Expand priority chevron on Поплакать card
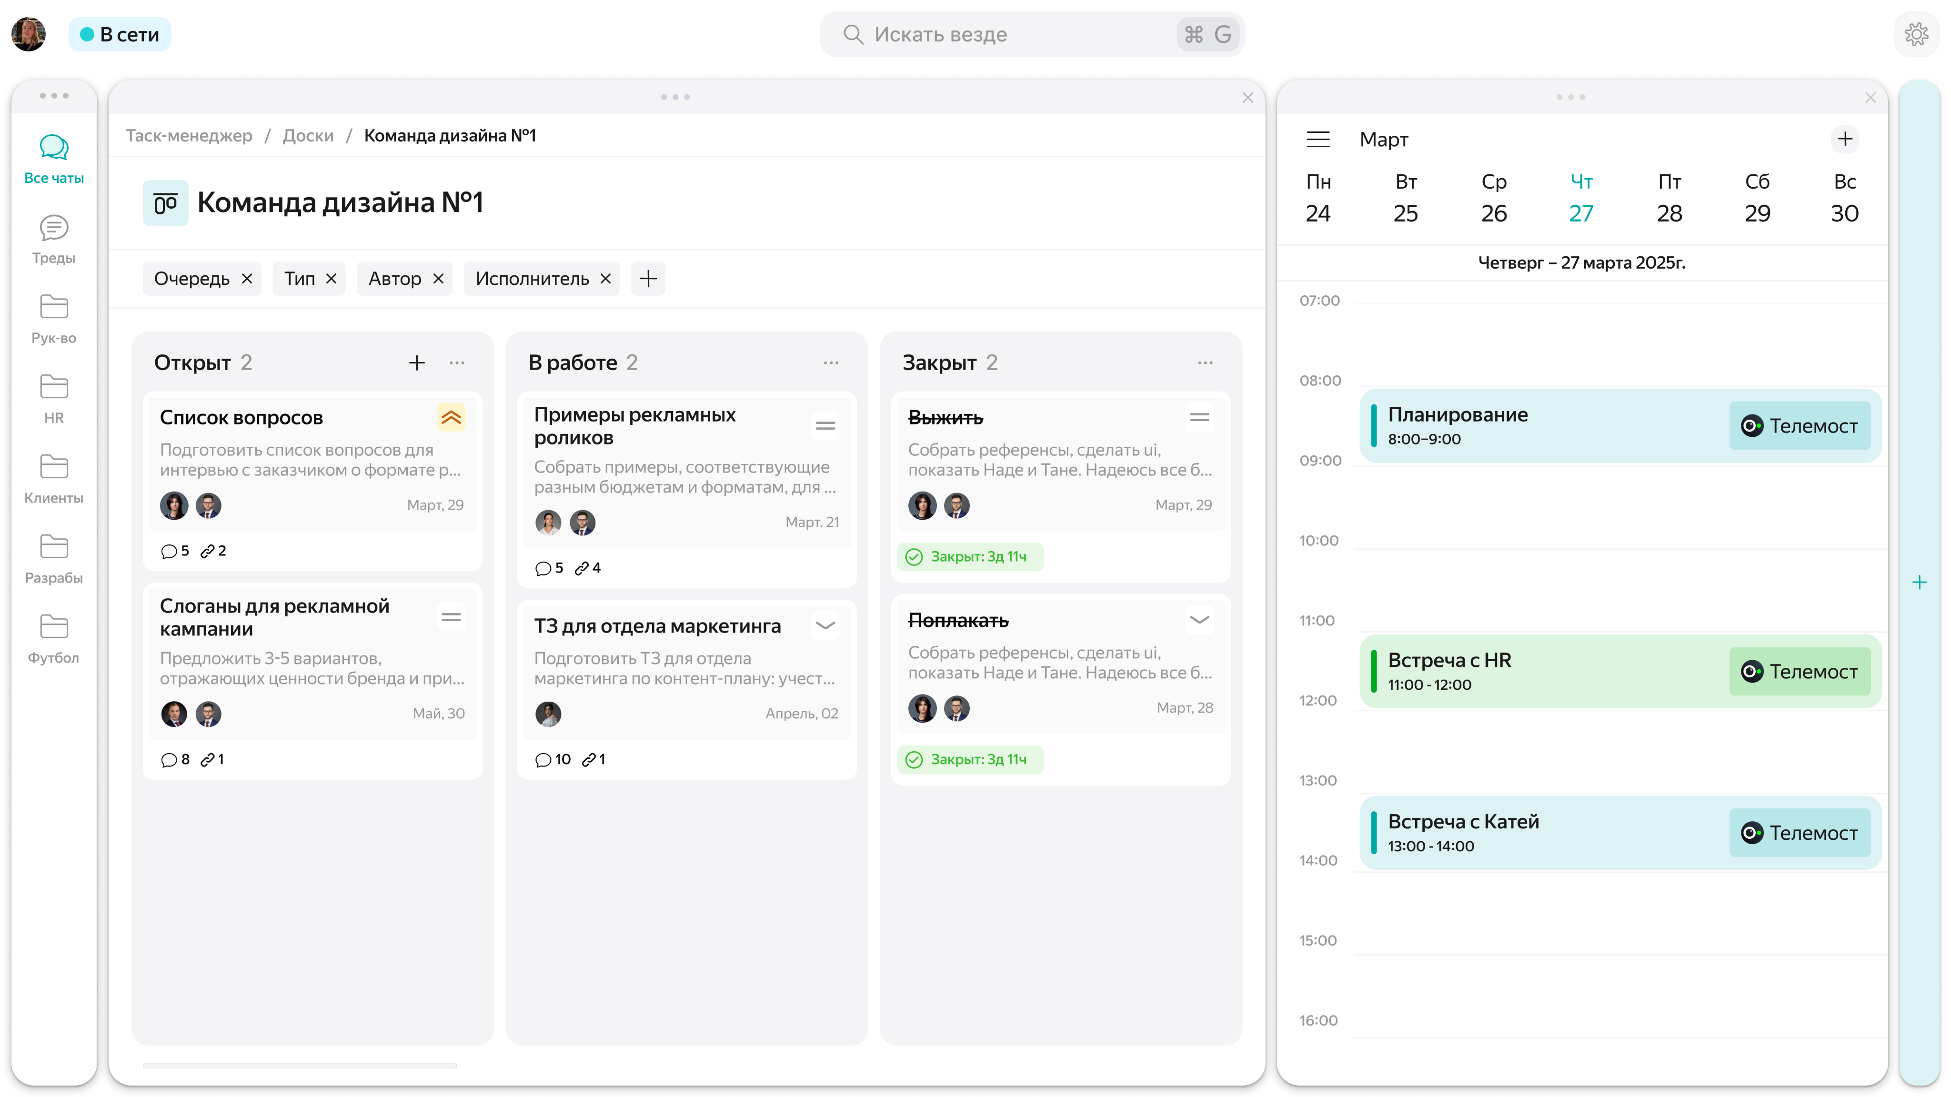 (1199, 620)
